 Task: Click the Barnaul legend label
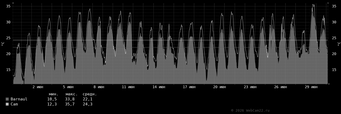(19, 99)
